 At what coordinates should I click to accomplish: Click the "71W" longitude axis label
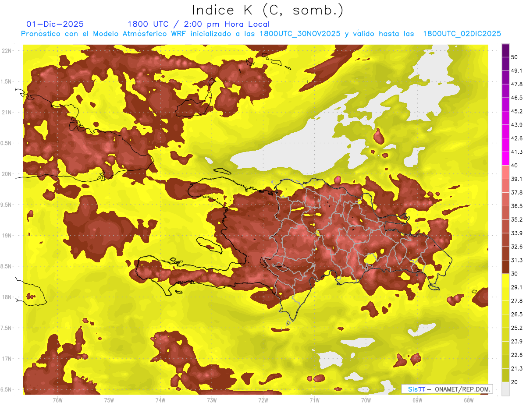coord(314,400)
